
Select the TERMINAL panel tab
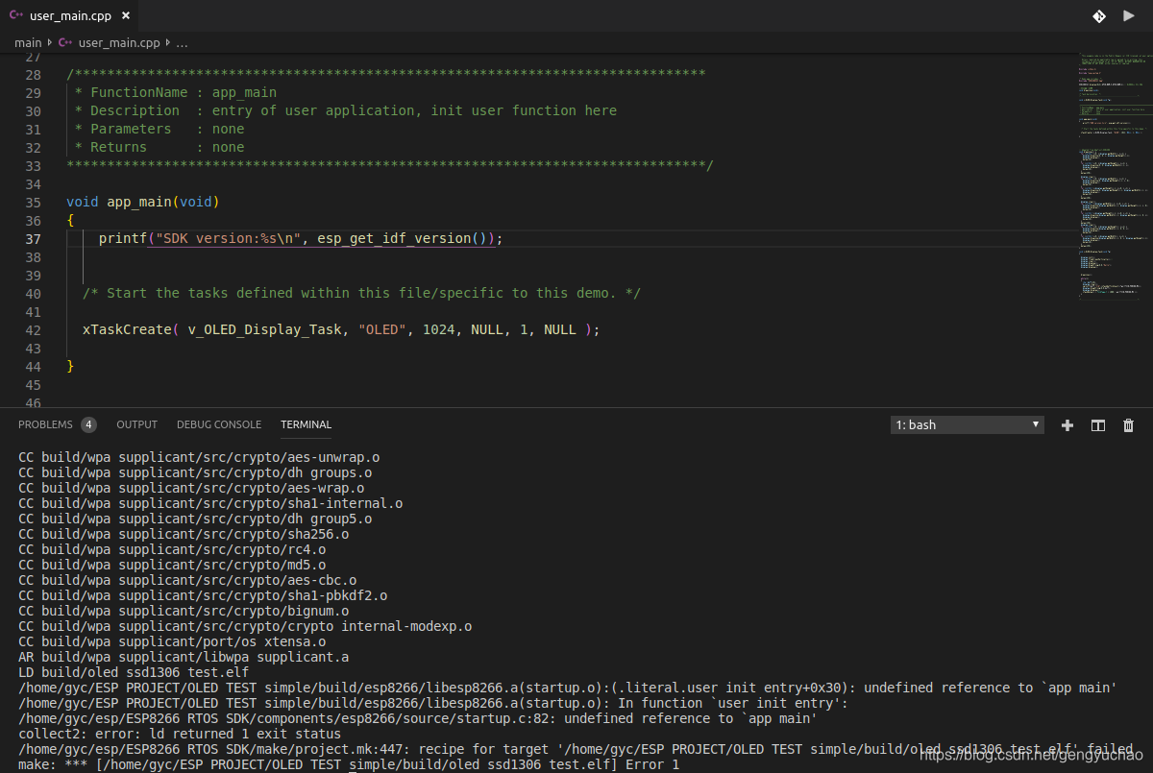(x=306, y=424)
